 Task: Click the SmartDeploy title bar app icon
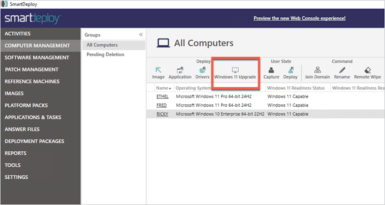4,4
